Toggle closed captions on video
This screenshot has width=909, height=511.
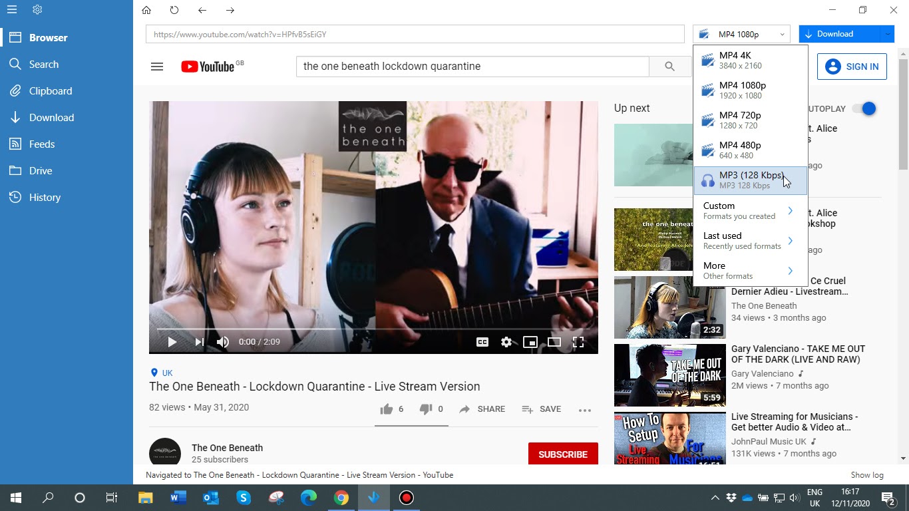(x=482, y=342)
